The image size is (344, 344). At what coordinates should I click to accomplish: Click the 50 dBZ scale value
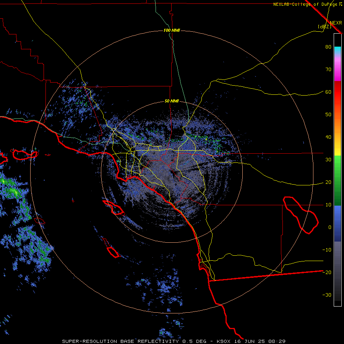[328, 115]
